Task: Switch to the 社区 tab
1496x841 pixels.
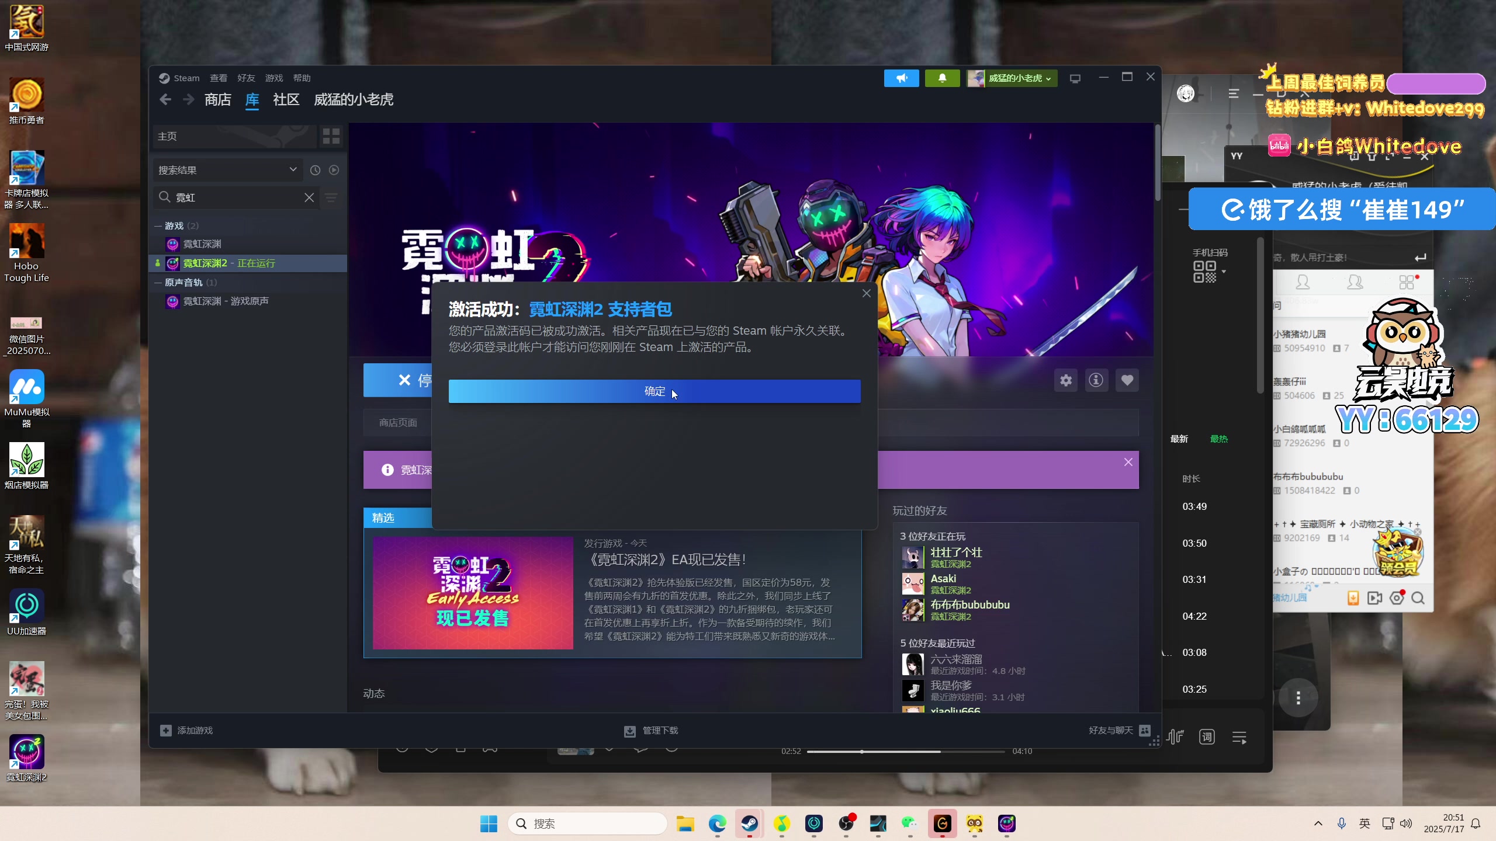Action: [286, 100]
